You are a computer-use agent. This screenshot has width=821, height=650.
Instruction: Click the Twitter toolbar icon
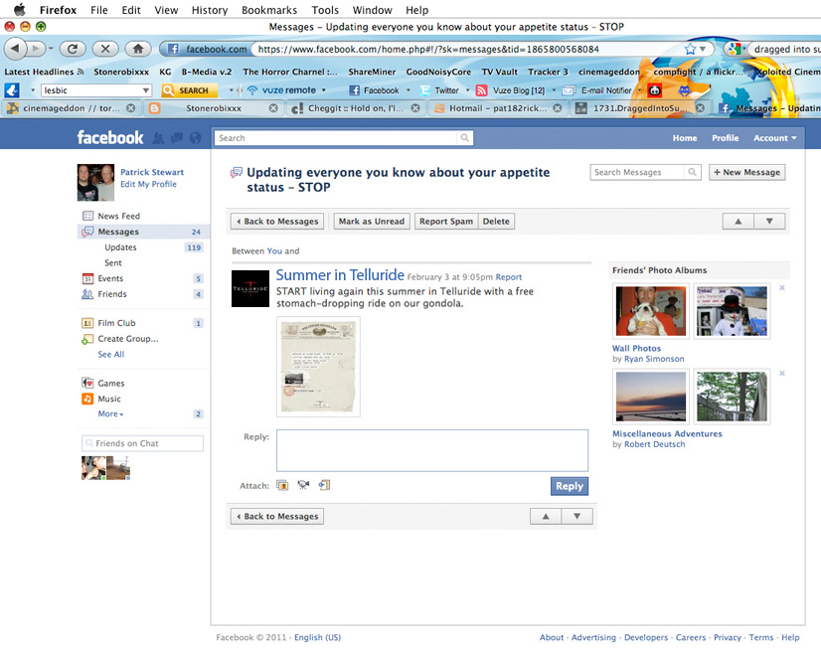pyautogui.click(x=424, y=90)
